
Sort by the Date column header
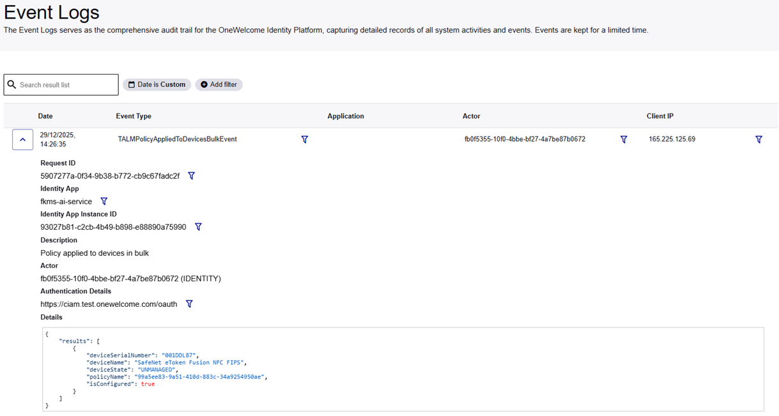pyautogui.click(x=45, y=116)
